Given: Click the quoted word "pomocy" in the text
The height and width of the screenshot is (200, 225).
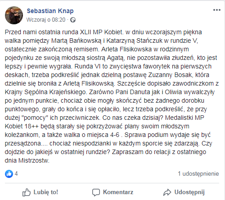Looking at the screenshot, I should pyautogui.click(x=35, y=118).
